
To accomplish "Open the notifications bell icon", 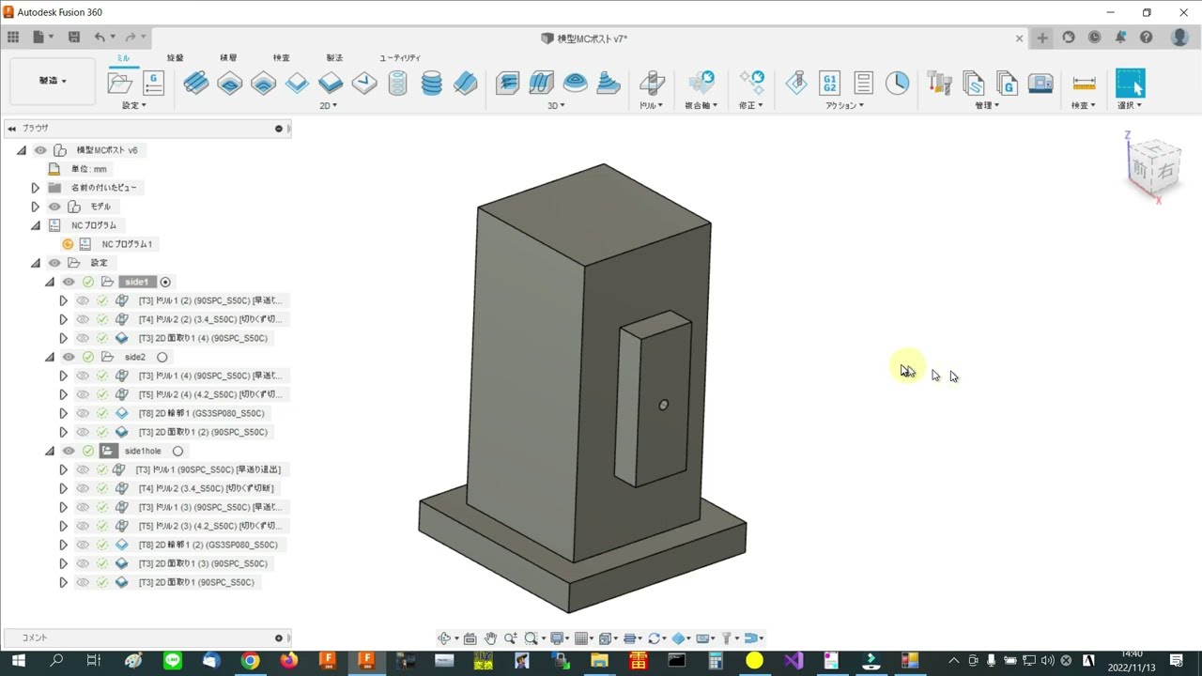I will (1120, 38).
